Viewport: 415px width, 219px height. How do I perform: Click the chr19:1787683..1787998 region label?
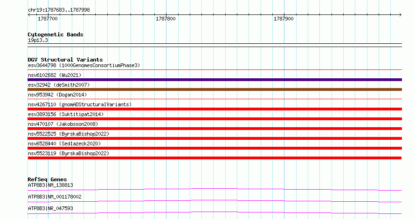(x=59, y=10)
